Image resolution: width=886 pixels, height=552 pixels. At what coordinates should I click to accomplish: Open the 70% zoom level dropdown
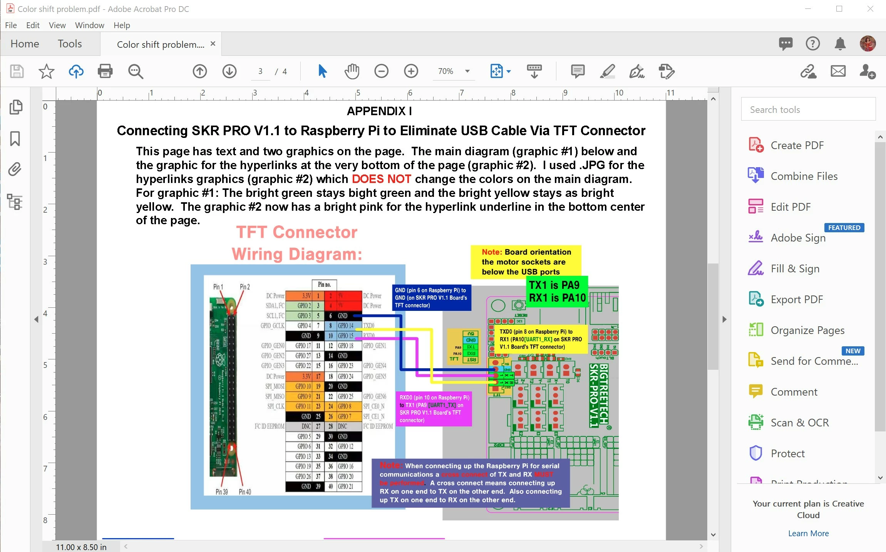[x=467, y=71]
